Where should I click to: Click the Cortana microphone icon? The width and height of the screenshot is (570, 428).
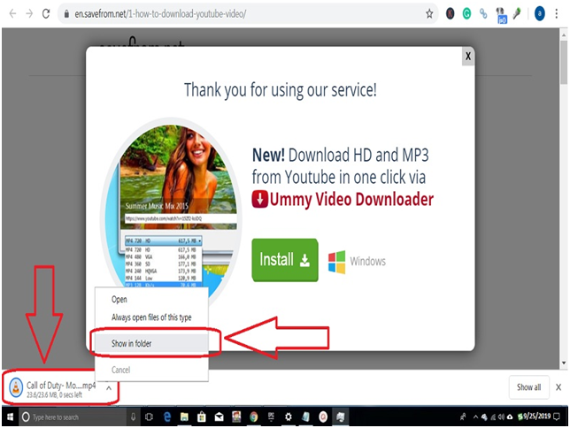133,417
